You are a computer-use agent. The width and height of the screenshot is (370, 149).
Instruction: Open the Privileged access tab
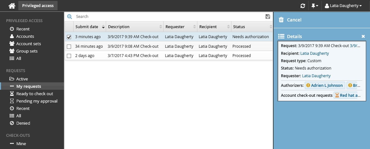click(38, 6)
